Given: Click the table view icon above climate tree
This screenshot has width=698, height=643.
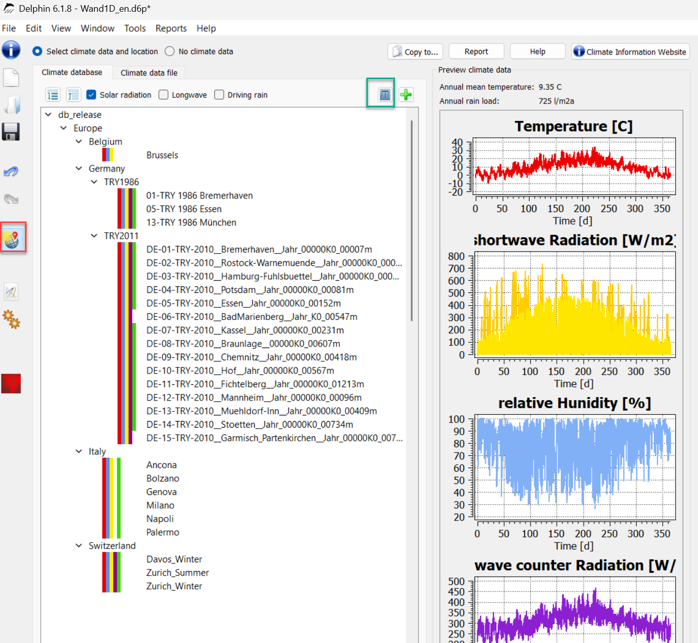Looking at the screenshot, I should [385, 94].
